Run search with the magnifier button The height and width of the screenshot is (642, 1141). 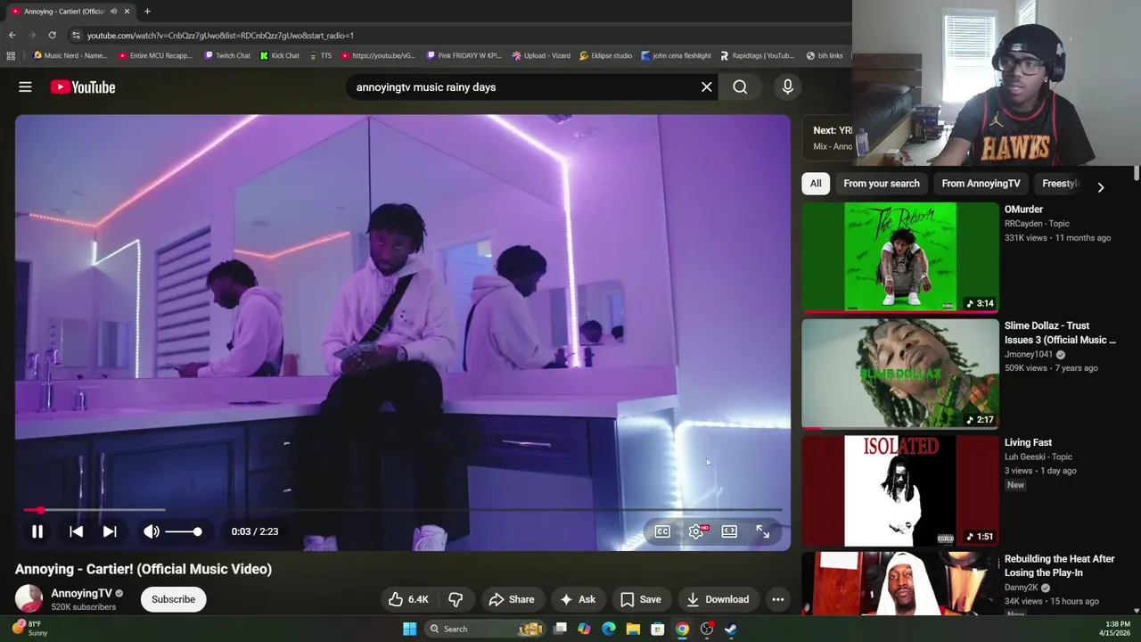pyautogui.click(x=740, y=86)
